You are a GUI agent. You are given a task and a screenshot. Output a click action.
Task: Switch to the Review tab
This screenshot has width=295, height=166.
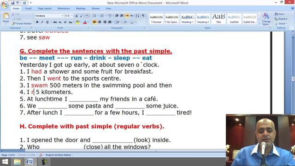point(95,8)
